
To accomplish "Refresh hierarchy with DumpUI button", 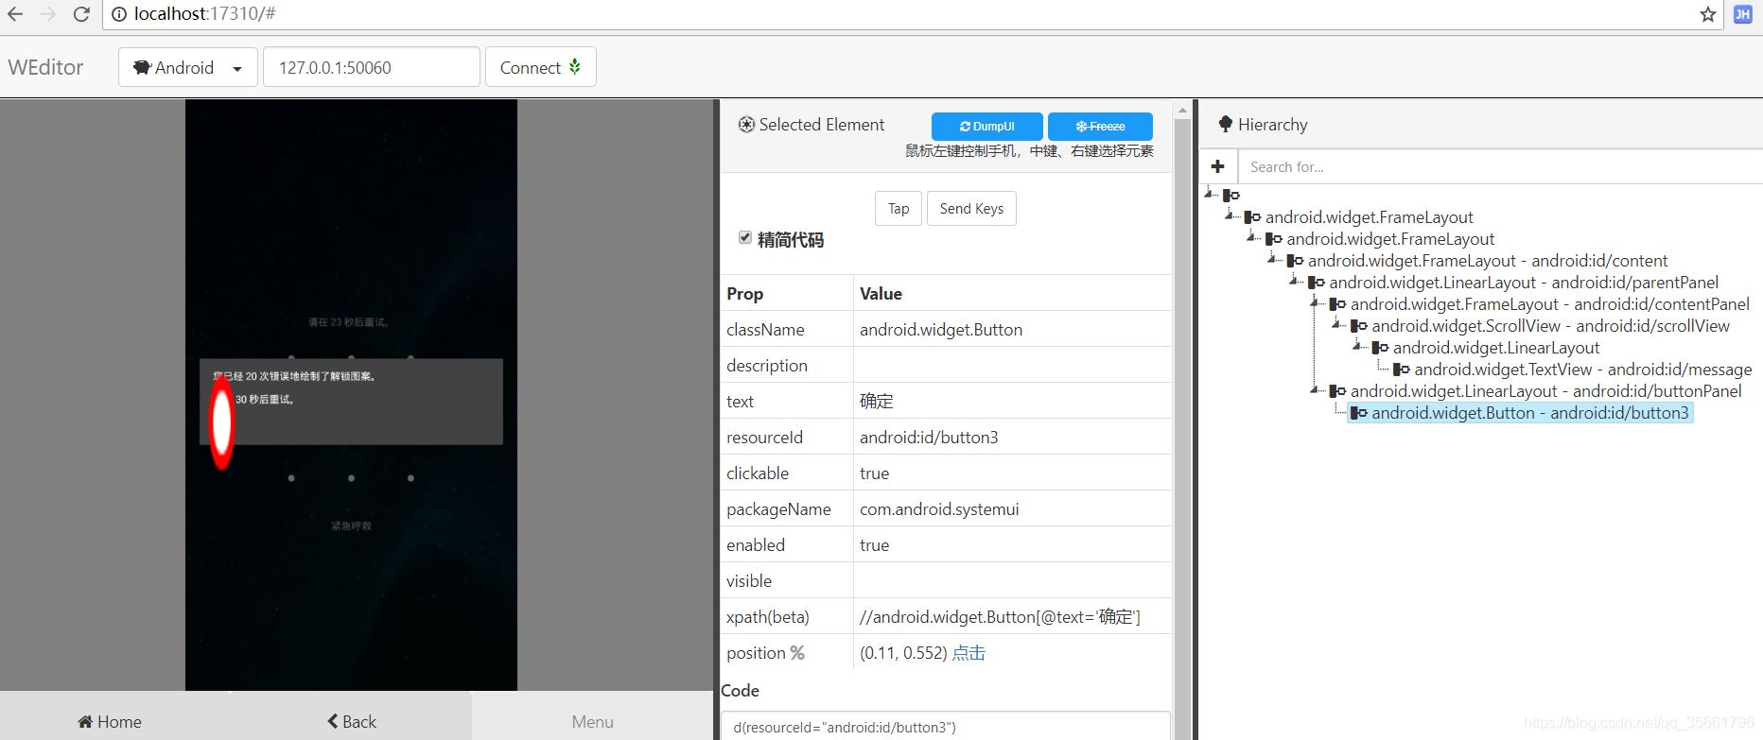I will pos(986,126).
